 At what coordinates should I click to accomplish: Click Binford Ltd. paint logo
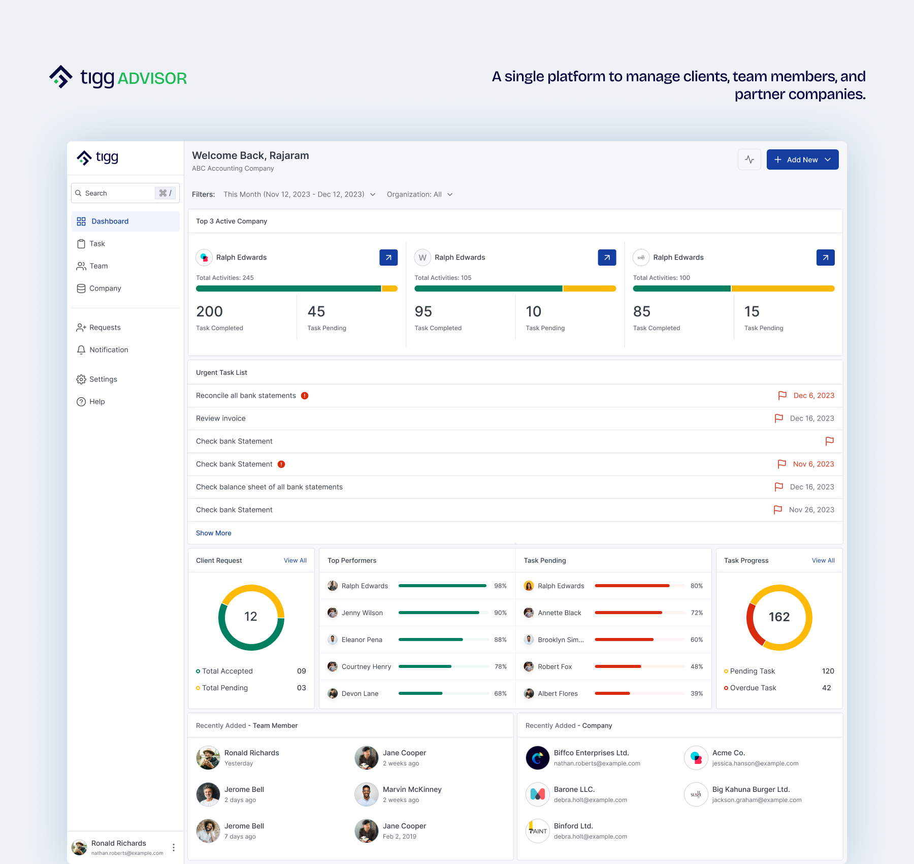[x=537, y=831]
